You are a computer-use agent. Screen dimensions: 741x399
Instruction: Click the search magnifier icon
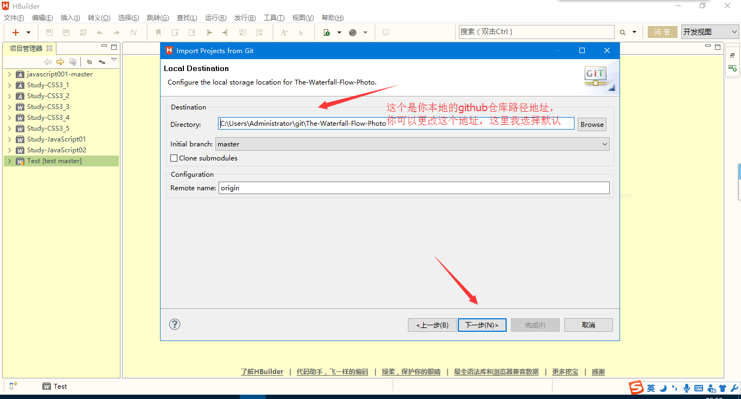tap(623, 33)
